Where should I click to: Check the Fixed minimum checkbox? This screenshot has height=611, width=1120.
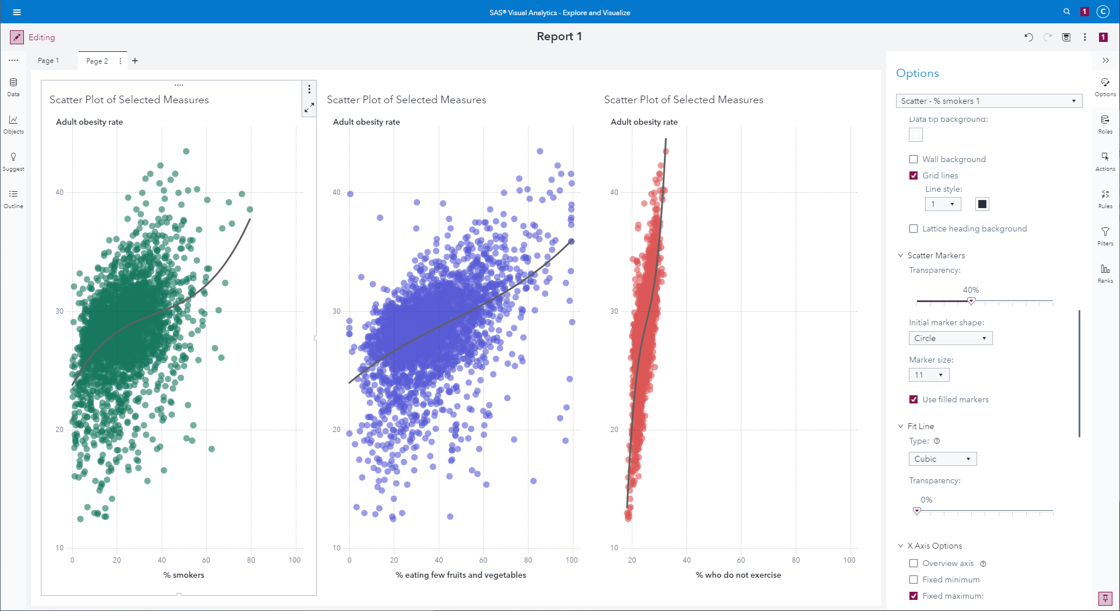click(x=914, y=580)
